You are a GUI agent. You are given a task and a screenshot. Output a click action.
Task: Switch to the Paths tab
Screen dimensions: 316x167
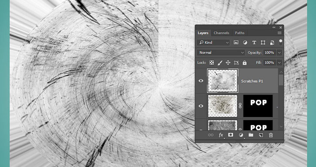click(x=240, y=33)
